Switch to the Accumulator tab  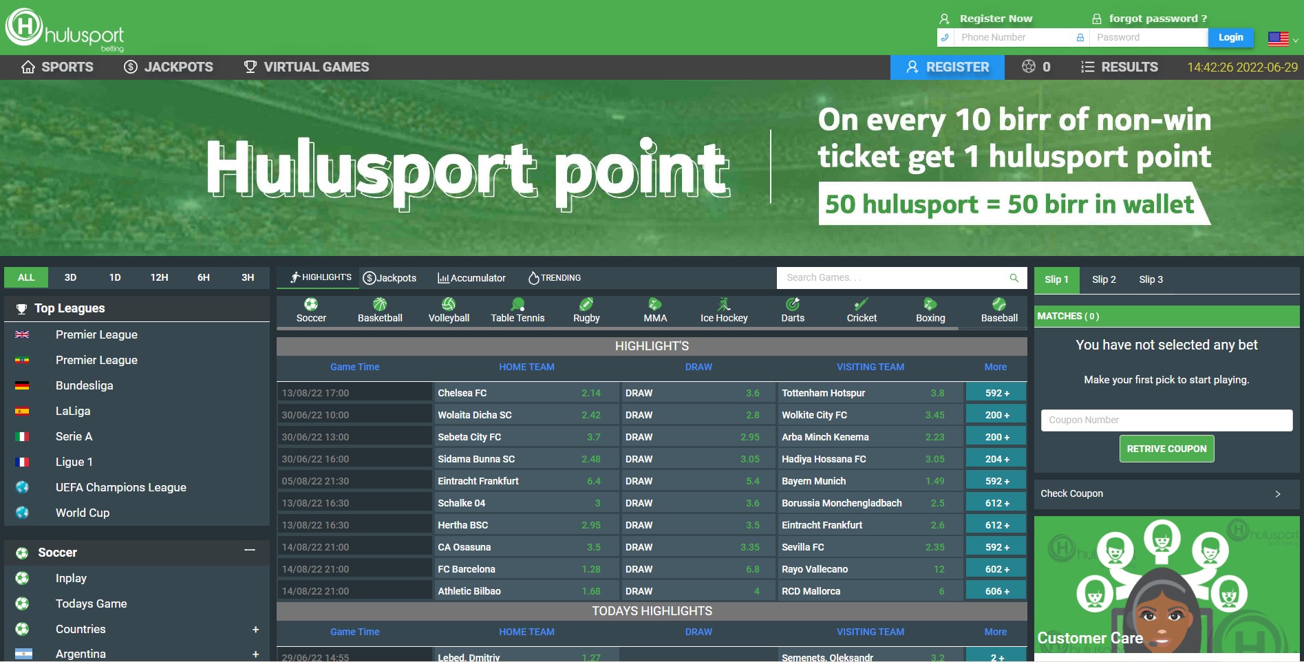click(471, 278)
